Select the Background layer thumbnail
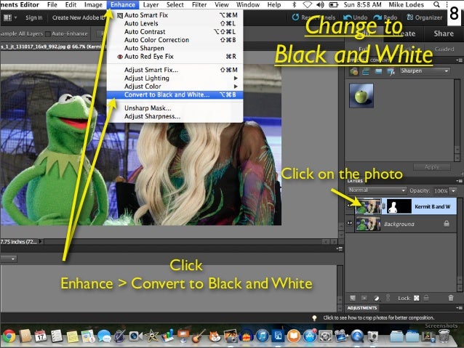The image size is (464, 348). click(368, 224)
